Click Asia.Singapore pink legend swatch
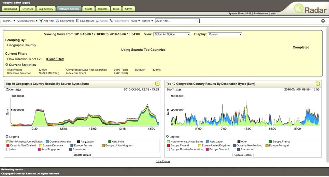Screen dimensions: 329x177 click(x=39, y=149)
